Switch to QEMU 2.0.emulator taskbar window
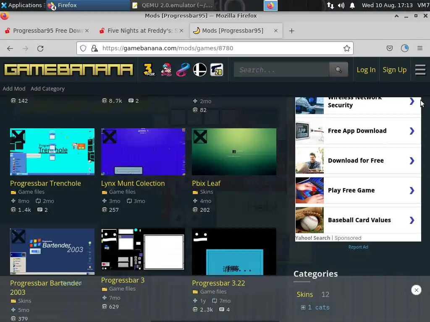Screen dimensions: 430x322 click(173, 5)
